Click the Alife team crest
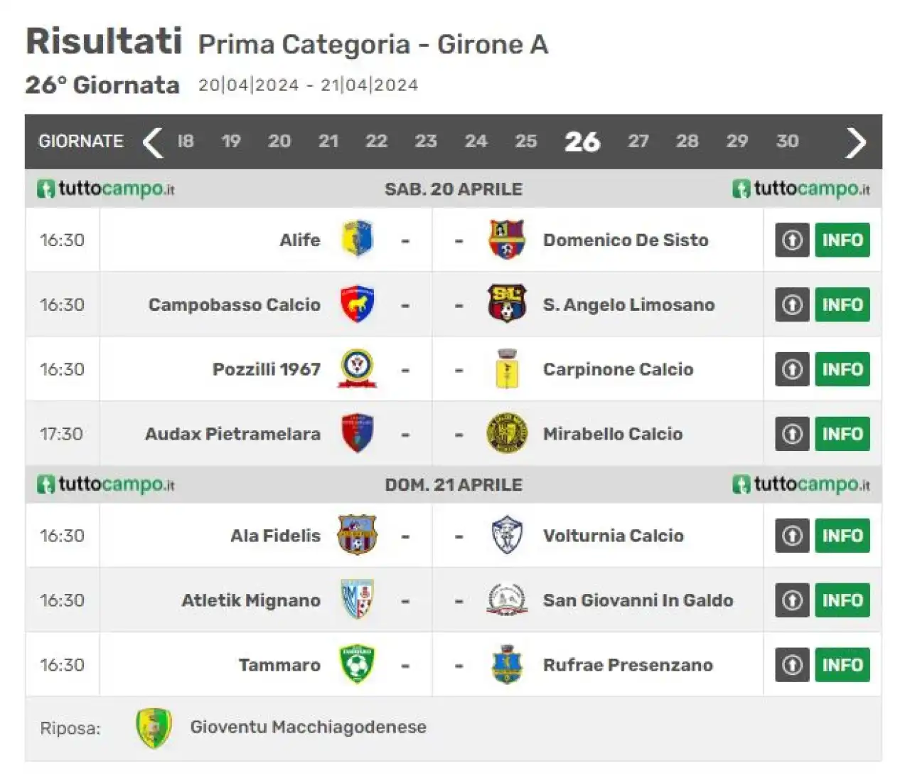This screenshot has width=910, height=781. tap(357, 239)
